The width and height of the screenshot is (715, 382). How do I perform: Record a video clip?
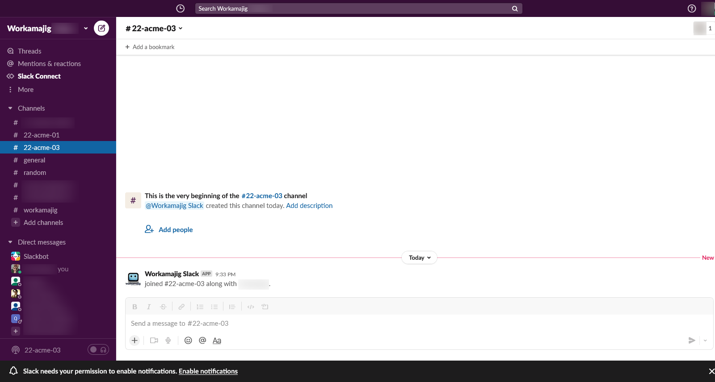point(154,340)
